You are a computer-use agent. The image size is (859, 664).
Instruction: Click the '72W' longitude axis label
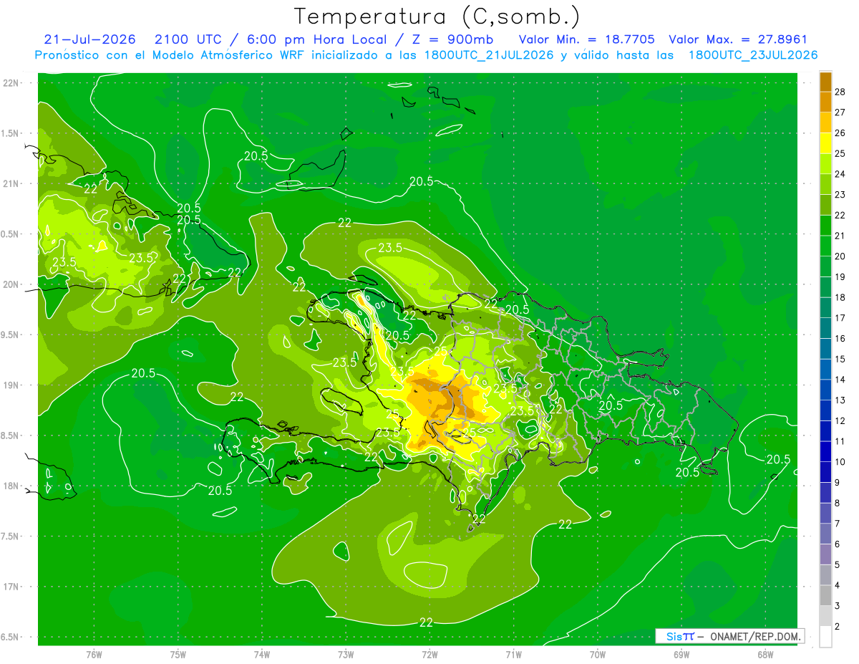pyautogui.click(x=429, y=655)
